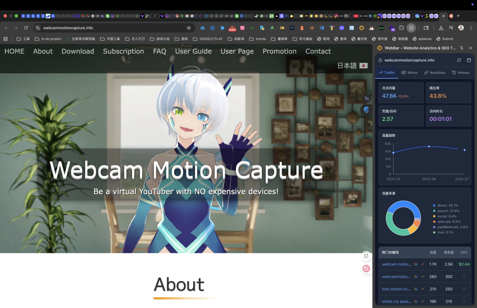Open the HOME menu item
477x308 pixels.
tap(14, 51)
